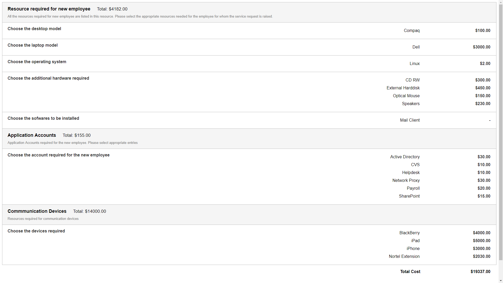This screenshot has width=503, height=283.
Task: Click the Network Proxy account entry
Action: 406,181
